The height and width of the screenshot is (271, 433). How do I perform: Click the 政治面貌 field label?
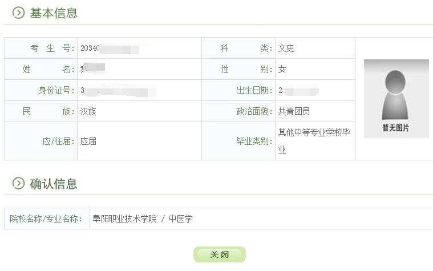pos(254,112)
